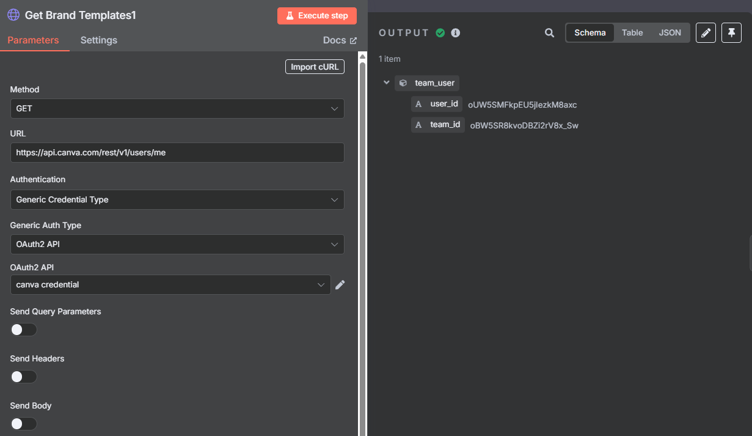
Task: Click the Send Query Parameters label
Action: point(56,311)
